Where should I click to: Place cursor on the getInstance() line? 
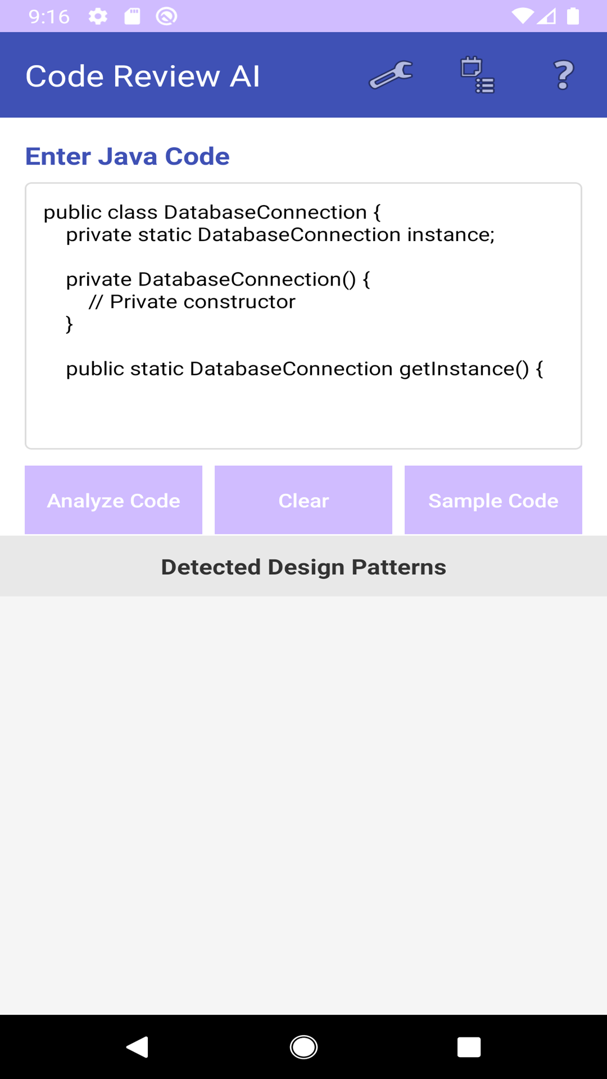click(x=304, y=369)
